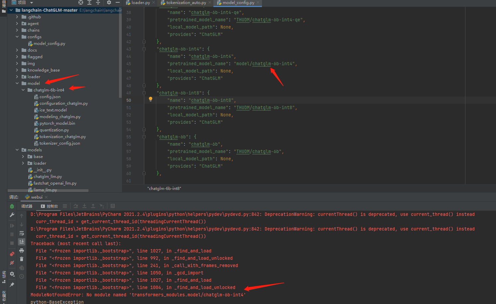Open the project view dropdown arrow

pyautogui.click(x=31, y=3)
